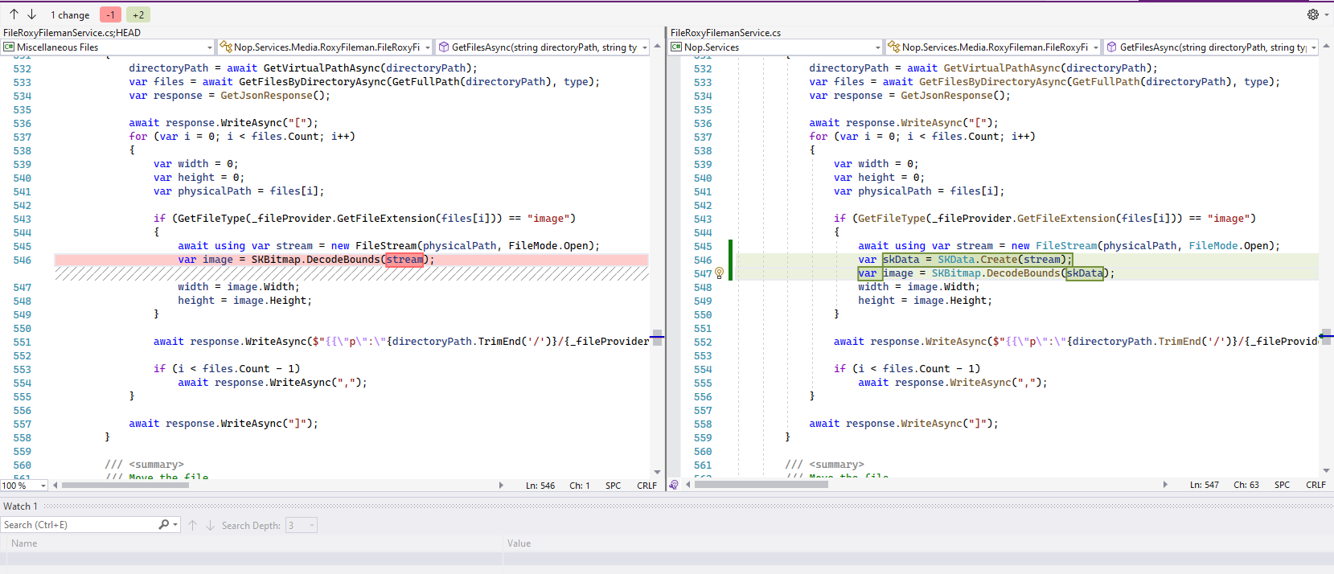Click the red -1 removed lines badge
Image resolution: width=1334 pixels, height=574 pixels.
[110, 14]
